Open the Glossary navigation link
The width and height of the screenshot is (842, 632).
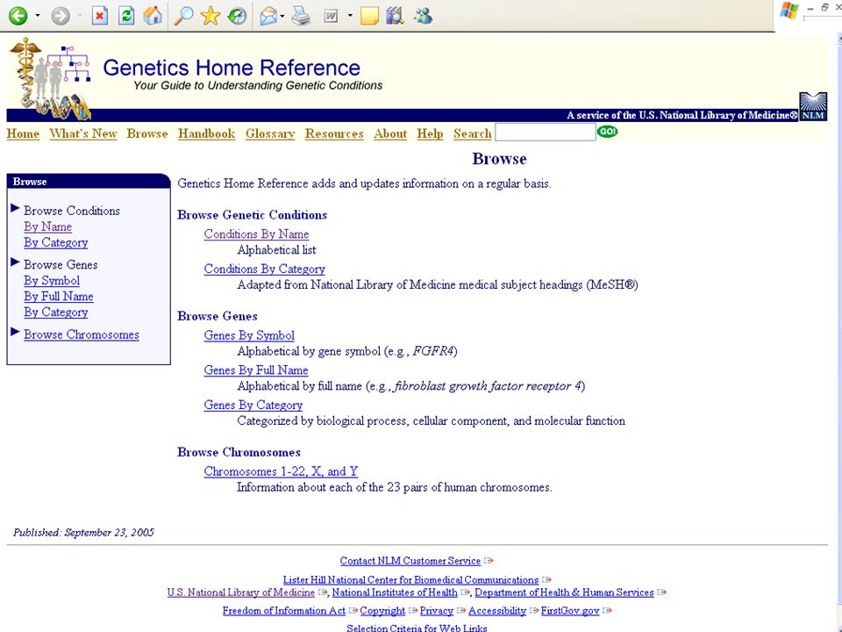click(x=270, y=133)
